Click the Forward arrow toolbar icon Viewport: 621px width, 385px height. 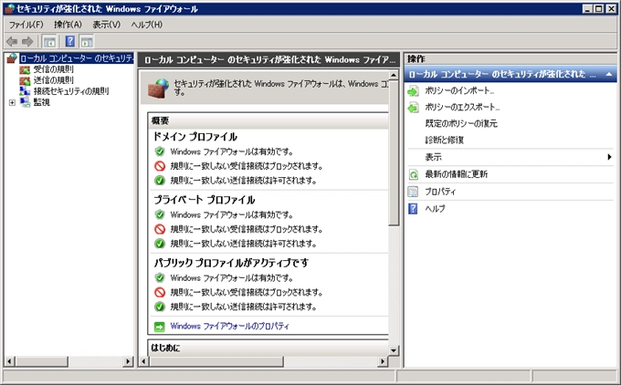[x=27, y=41]
